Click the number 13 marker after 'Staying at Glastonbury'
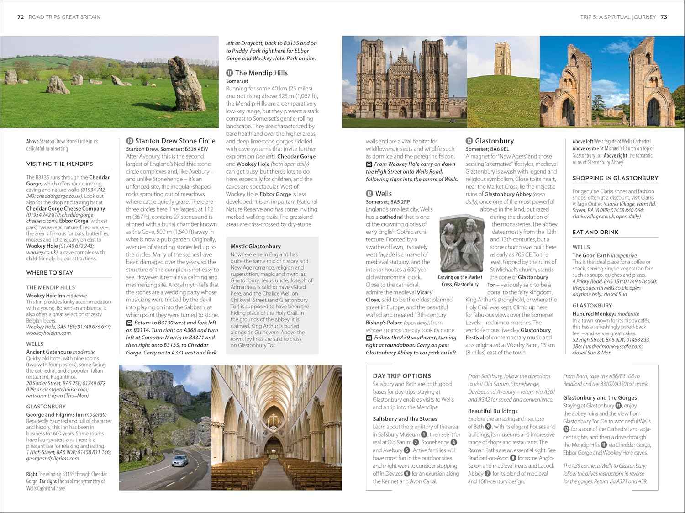685x513 pixels. (x=618, y=406)
